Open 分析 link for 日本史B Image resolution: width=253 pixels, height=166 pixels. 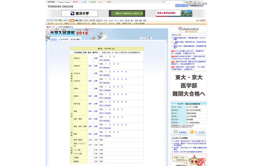click(x=90, y=81)
